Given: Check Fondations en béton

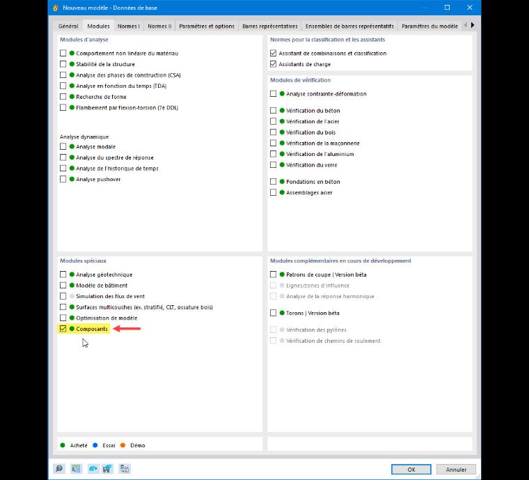Looking at the screenshot, I should pyautogui.click(x=273, y=182).
